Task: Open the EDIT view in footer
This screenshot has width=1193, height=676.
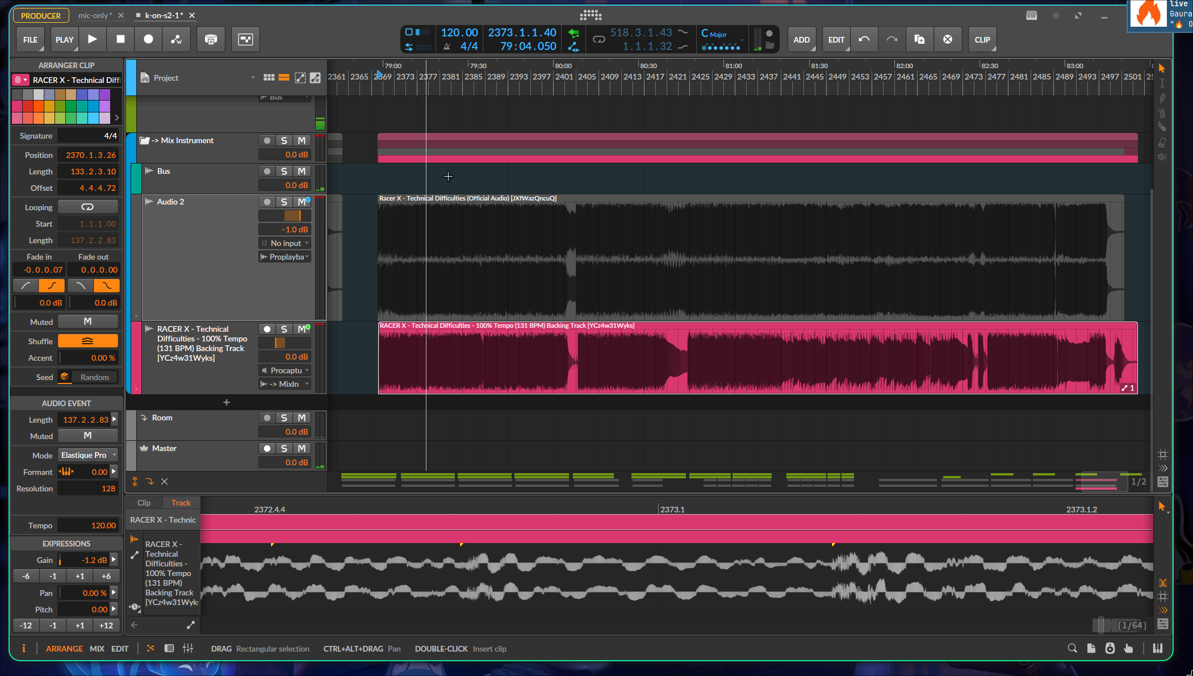Action: pos(120,649)
